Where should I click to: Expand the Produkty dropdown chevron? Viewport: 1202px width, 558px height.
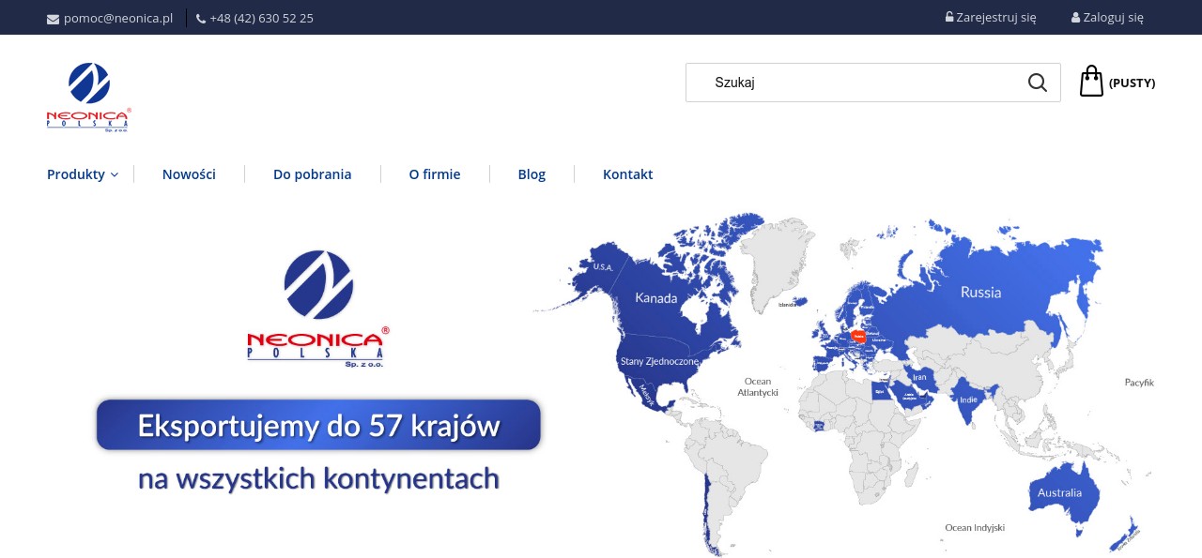click(115, 174)
